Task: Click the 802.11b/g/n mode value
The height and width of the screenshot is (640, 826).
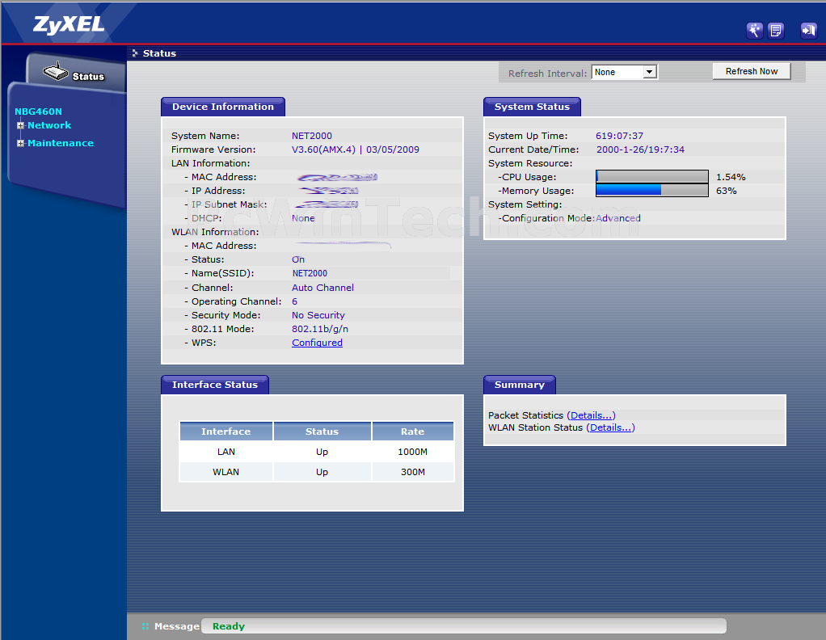Action: click(x=320, y=329)
